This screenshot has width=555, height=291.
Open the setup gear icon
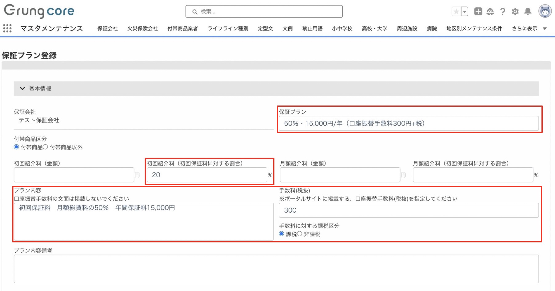(515, 12)
